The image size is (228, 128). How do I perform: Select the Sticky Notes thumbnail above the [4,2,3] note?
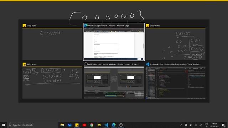52,42
